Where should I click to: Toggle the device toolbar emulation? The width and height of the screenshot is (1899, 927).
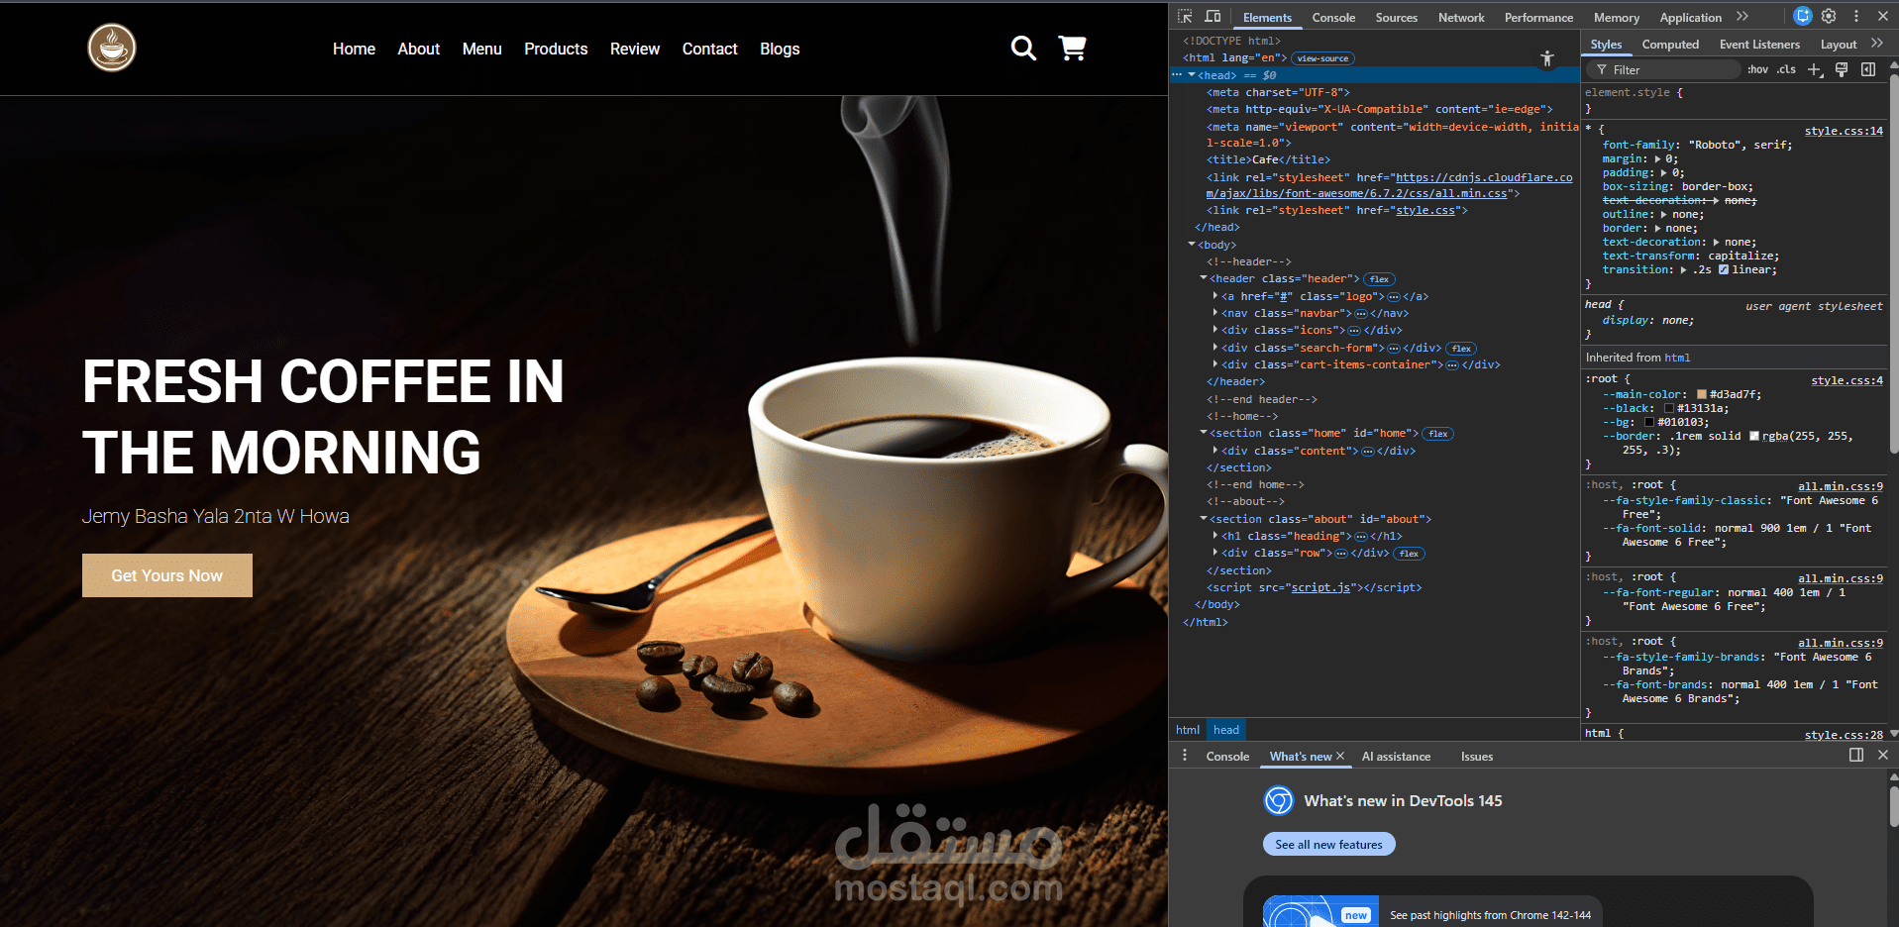[x=1213, y=17]
